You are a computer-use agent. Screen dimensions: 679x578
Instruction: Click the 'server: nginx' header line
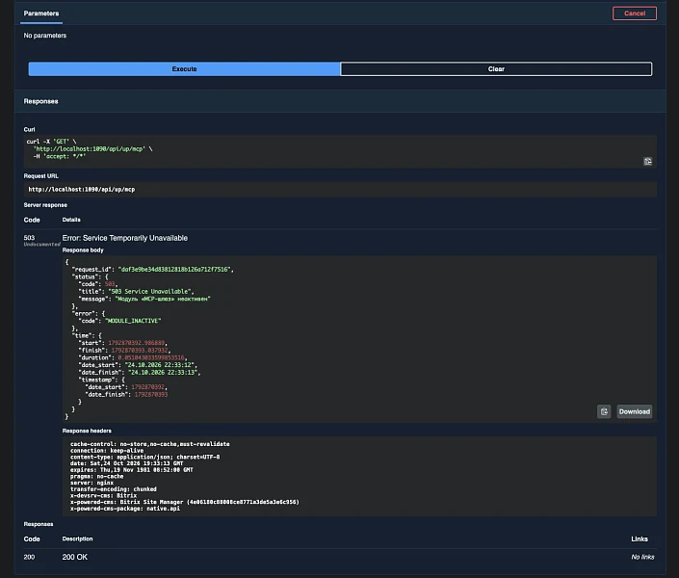pos(91,483)
